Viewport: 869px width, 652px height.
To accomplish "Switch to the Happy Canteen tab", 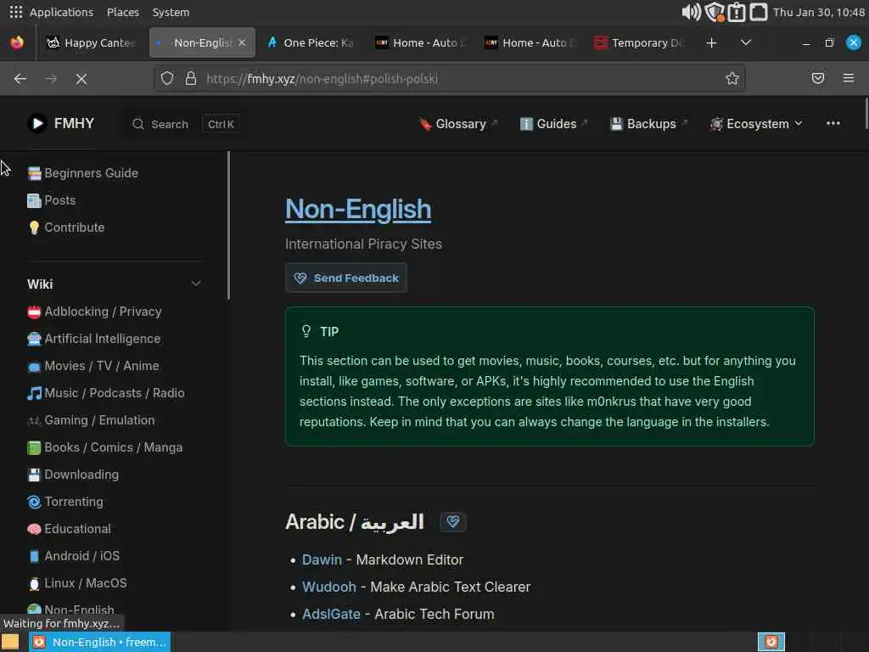I will pyautogui.click(x=92, y=42).
